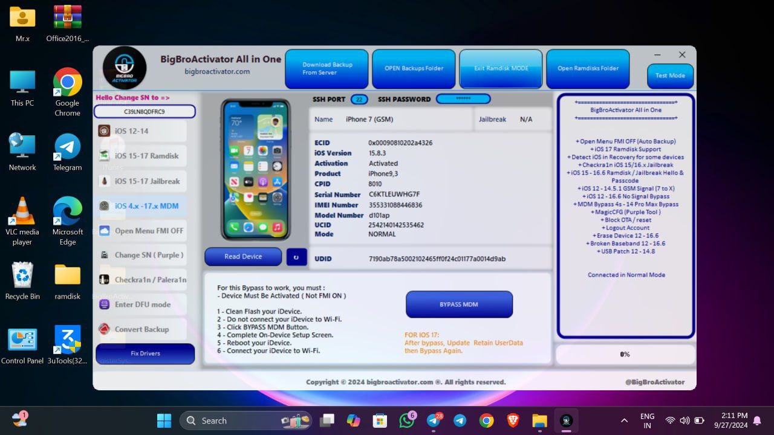This screenshot has width=774, height=435.
Task: Open the Mr.x desktop folder icon
Action: click(22, 24)
